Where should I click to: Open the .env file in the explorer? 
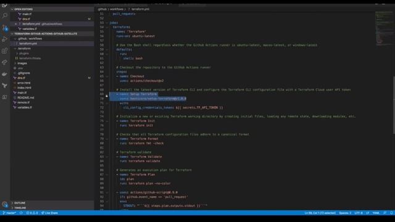pos(20,68)
